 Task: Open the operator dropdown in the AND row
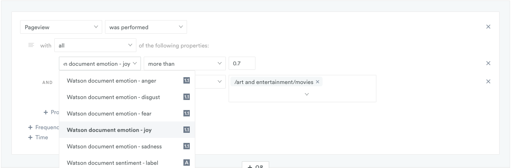(x=210, y=82)
